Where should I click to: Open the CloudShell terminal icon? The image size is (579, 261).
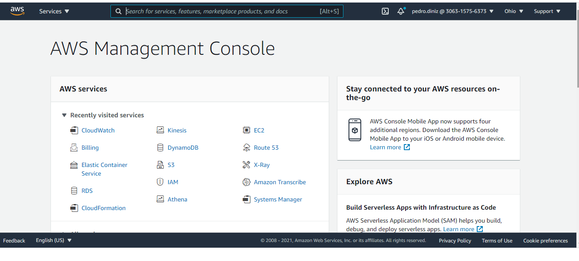pos(385,11)
